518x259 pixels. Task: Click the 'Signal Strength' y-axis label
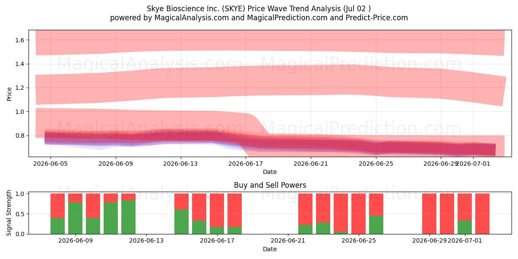tap(9, 214)
